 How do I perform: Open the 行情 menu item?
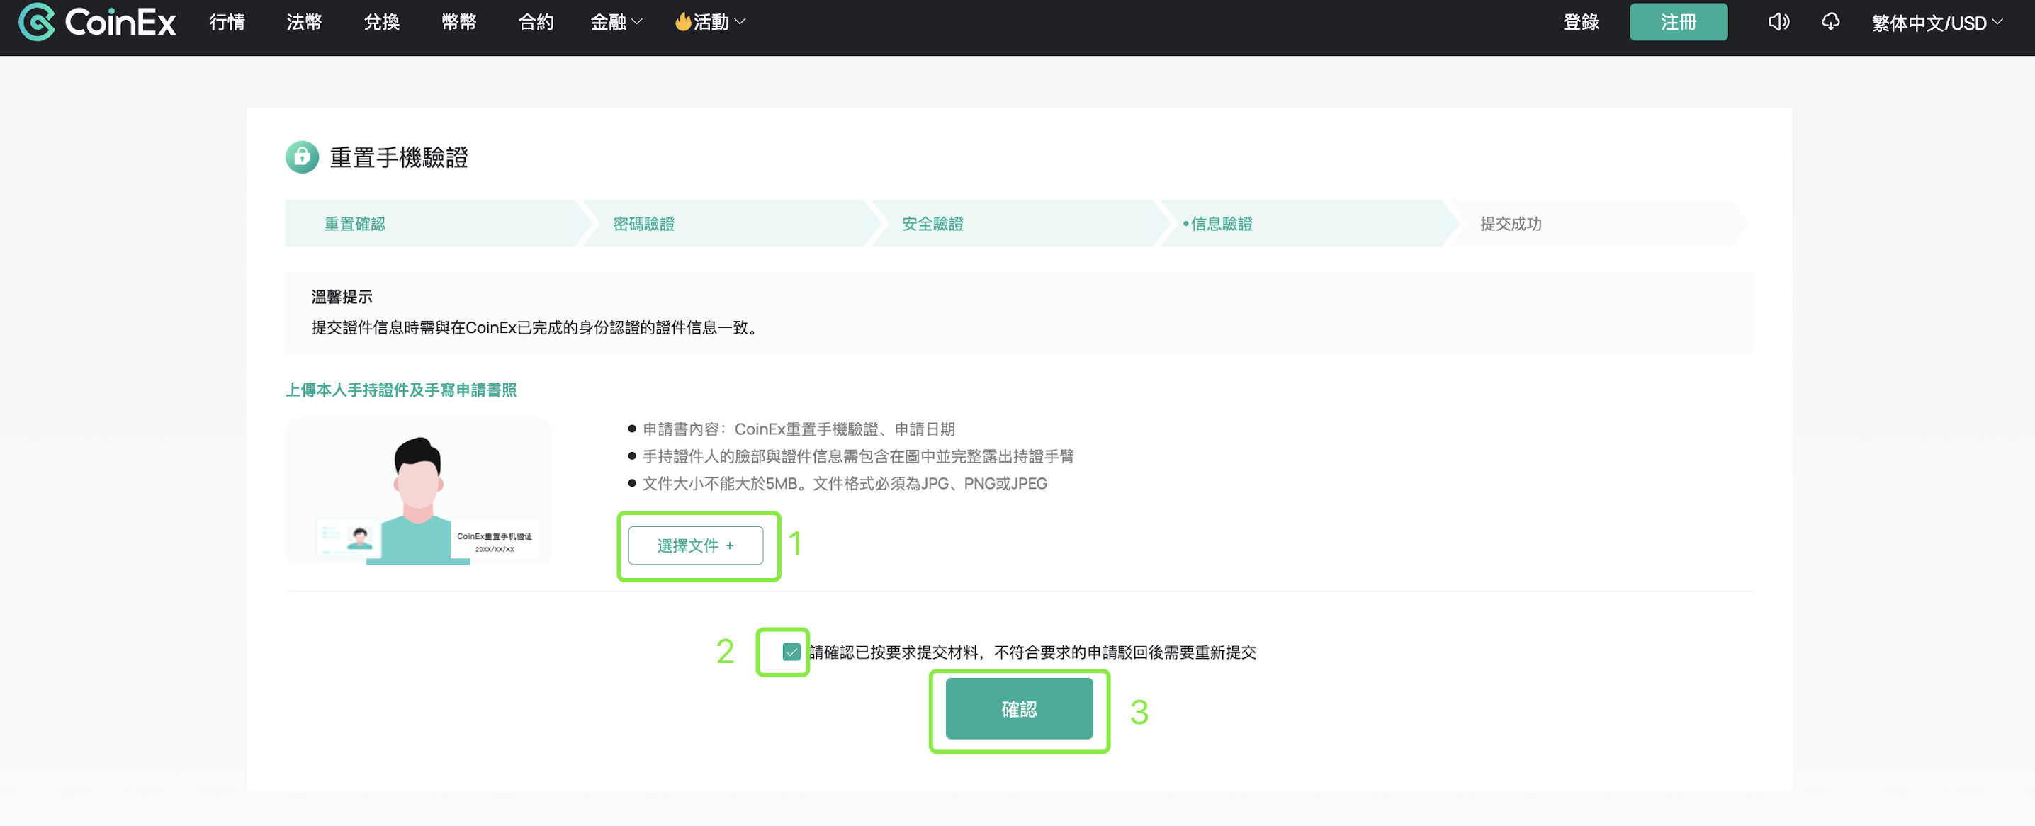(x=227, y=22)
